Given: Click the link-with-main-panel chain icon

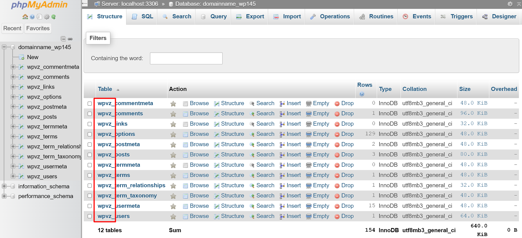Looking at the screenshot, I should (x=70, y=39).
